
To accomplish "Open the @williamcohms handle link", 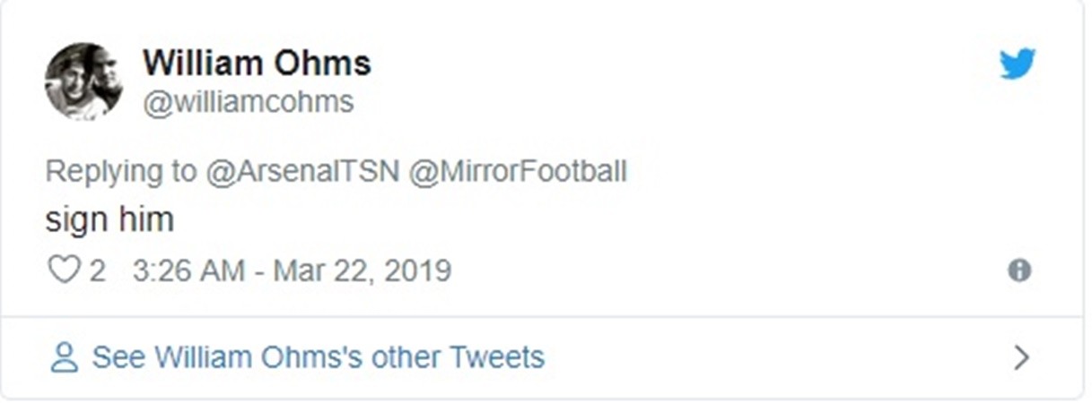I will coord(248,103).
